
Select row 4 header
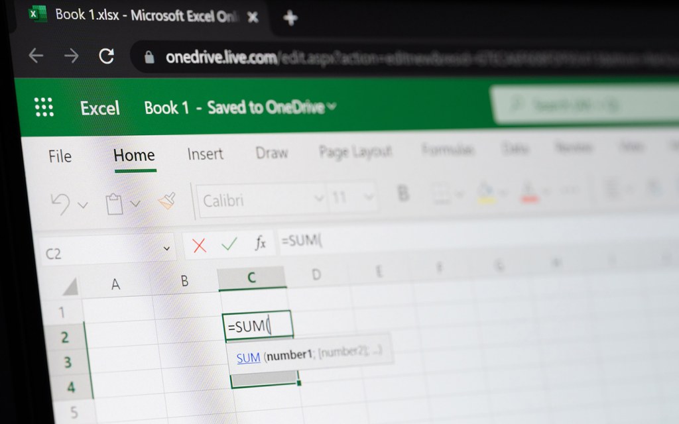(70, 387)
